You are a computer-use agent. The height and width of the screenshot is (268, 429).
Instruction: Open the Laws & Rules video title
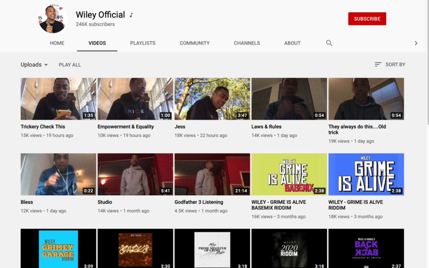[266, 126]
